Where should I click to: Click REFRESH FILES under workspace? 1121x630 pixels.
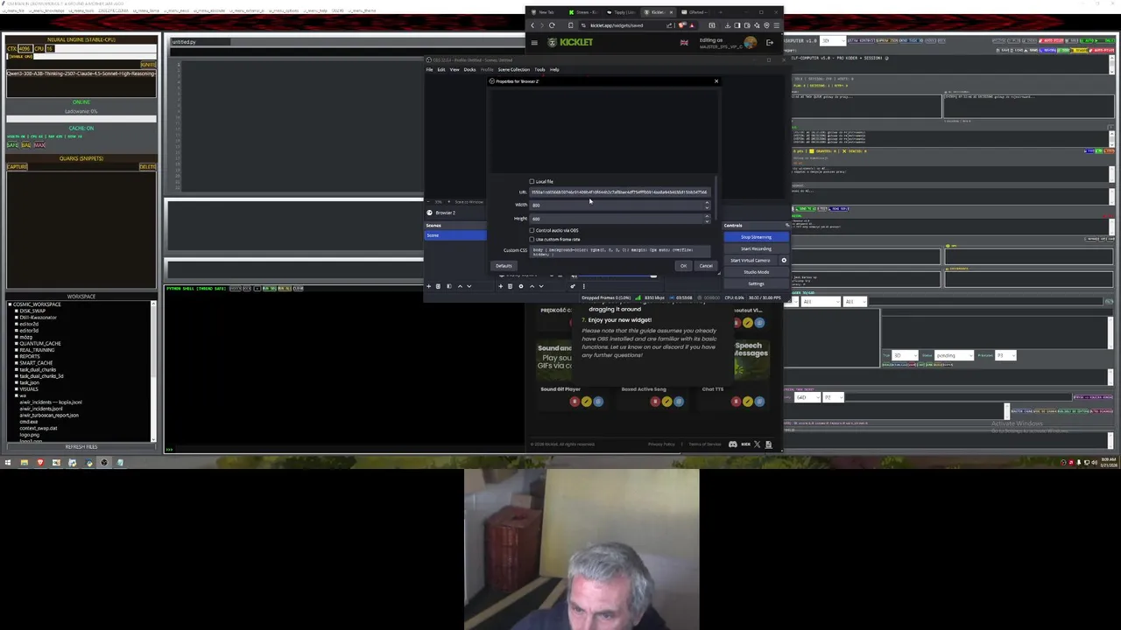pos(81,447)
